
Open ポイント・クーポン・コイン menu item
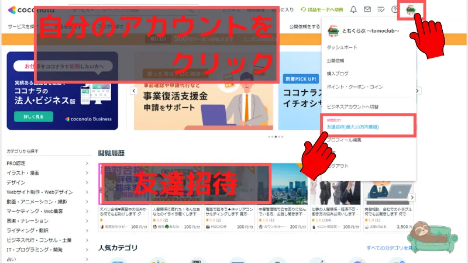(355, 86)
